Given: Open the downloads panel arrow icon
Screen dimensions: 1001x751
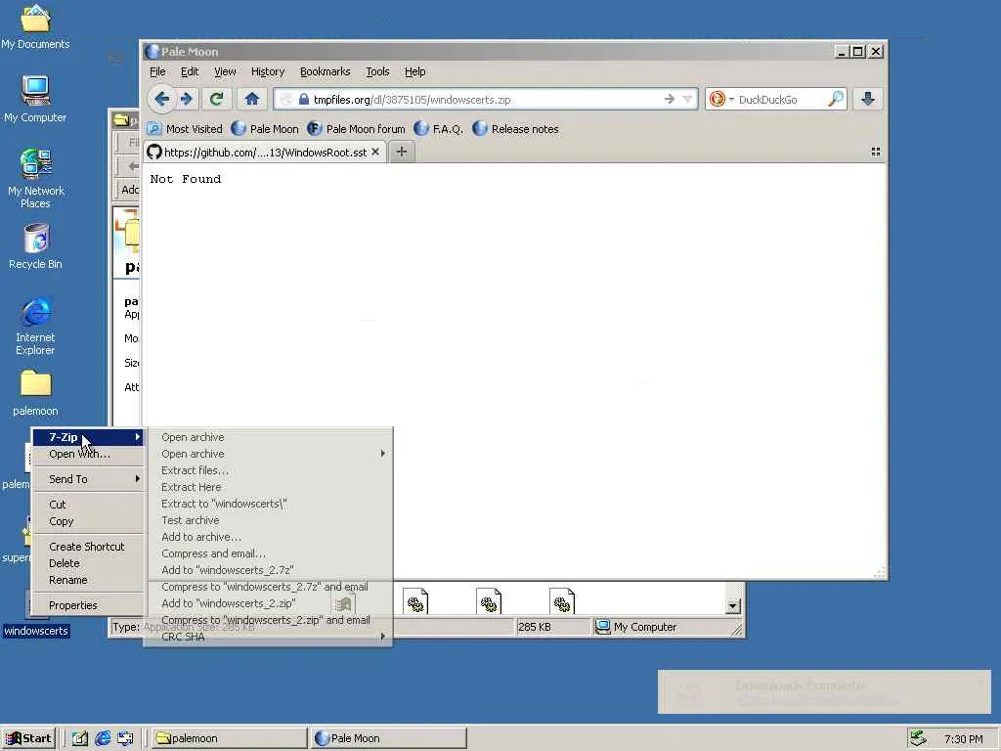Looking at the screenshot, I should (x=868, y=99).
